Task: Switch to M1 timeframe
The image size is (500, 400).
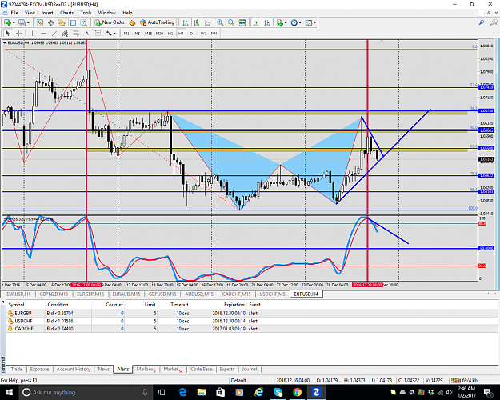Action: (126, 33)
